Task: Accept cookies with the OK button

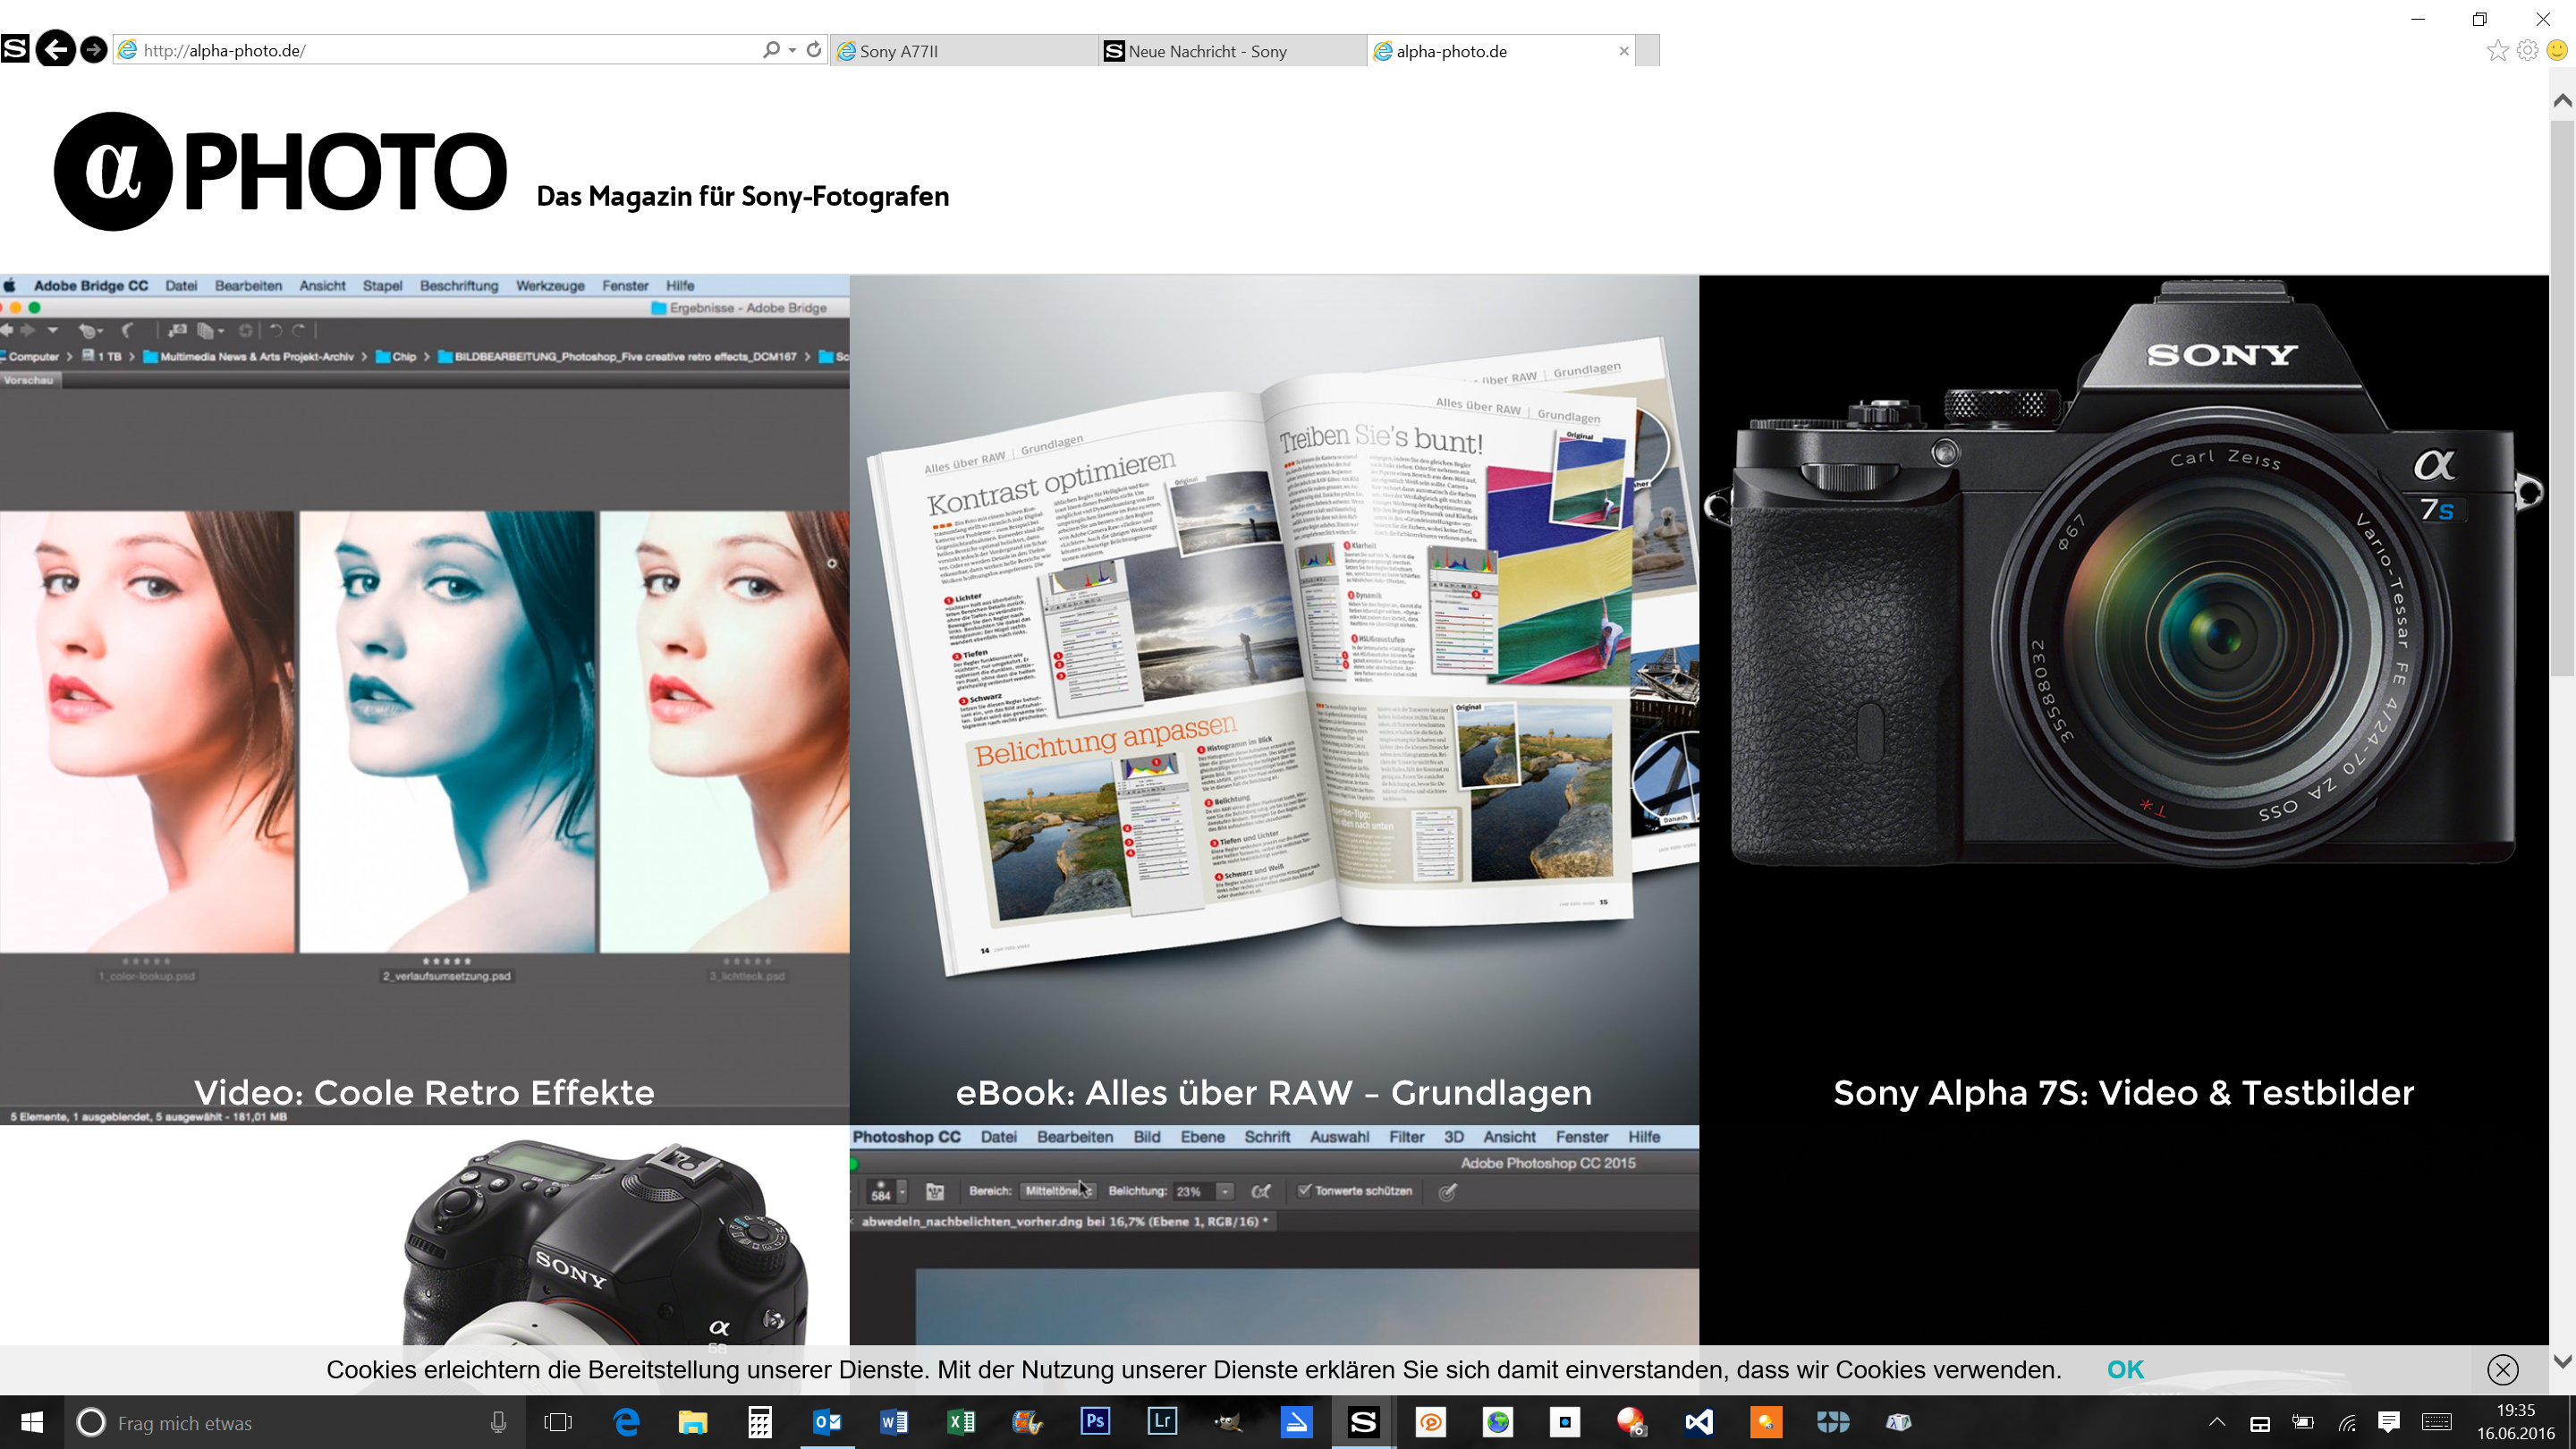Action: click(x=2124, y=1369)
